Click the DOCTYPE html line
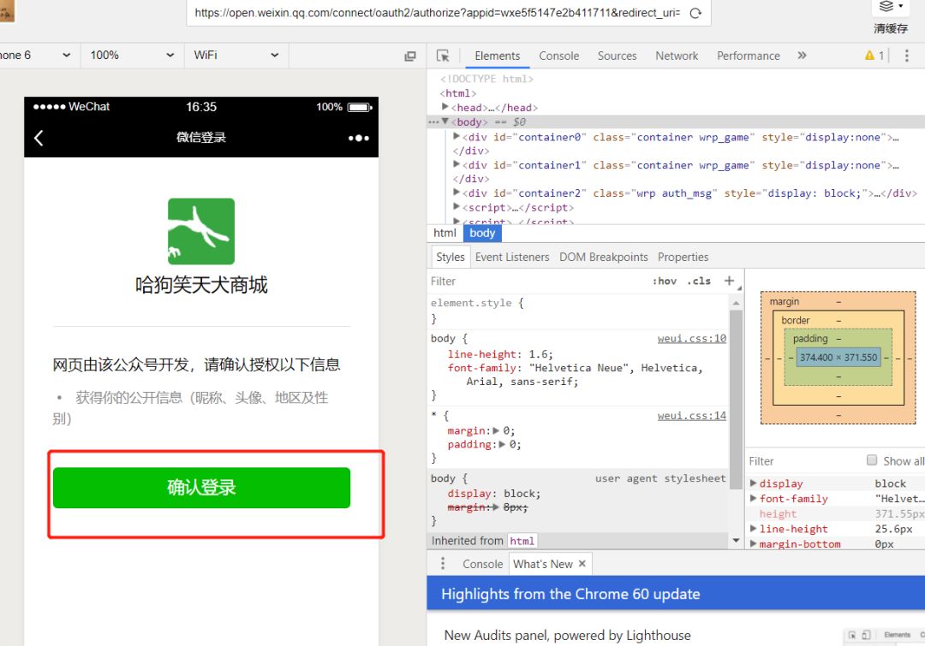The image size is (925, 646). (x=486, y=79)
